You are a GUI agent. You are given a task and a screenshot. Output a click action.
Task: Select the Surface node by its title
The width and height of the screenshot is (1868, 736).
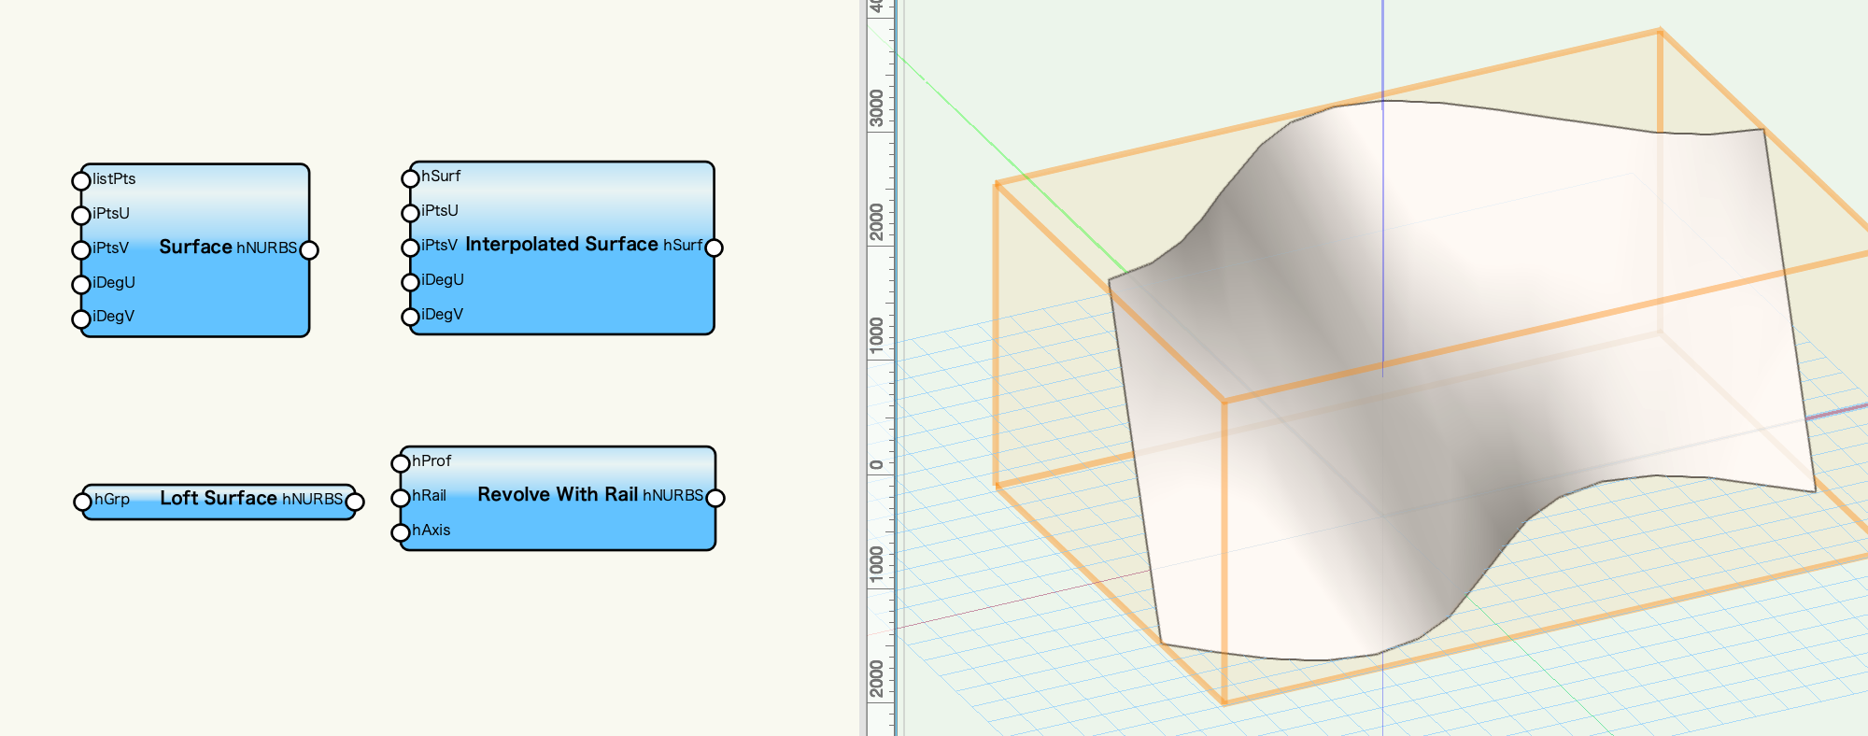point(195,247)
